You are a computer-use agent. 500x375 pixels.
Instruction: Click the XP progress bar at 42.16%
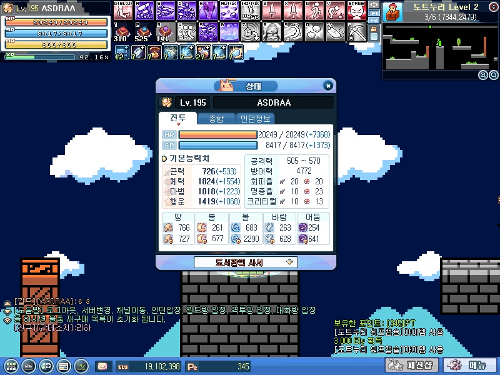[40, 57]
